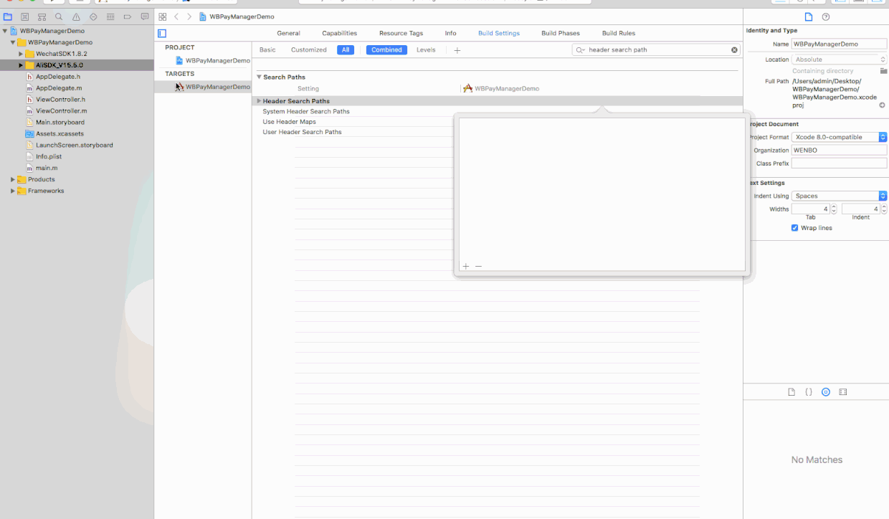Open the Build Rules tab

click(x=619, y=33)
